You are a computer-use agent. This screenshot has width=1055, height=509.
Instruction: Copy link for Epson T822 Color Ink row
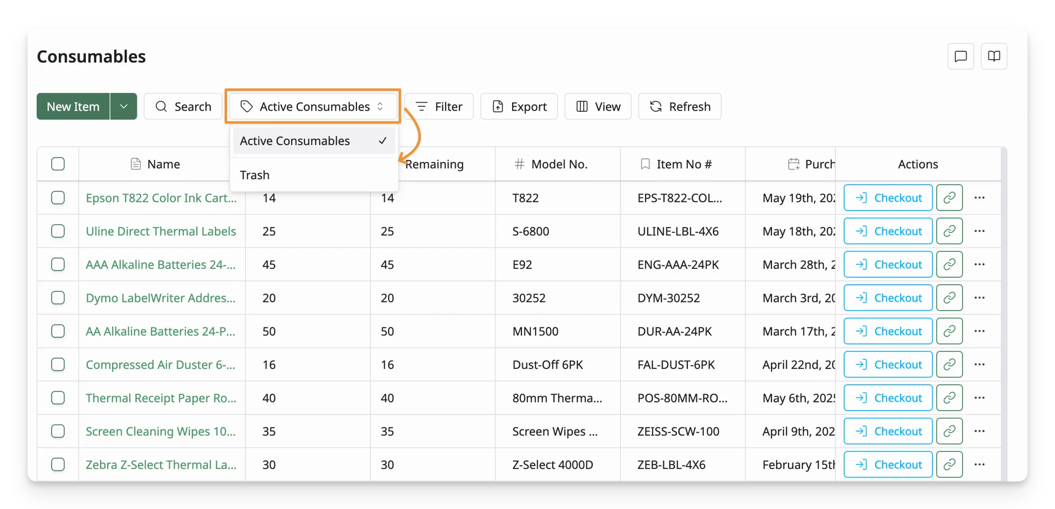tap(949, 198)
